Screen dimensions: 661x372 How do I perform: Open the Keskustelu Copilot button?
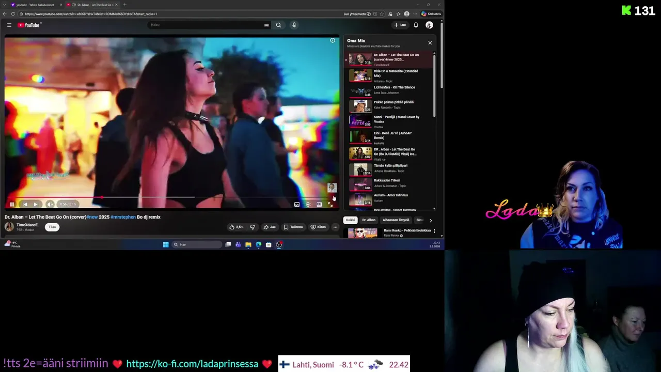431,14
